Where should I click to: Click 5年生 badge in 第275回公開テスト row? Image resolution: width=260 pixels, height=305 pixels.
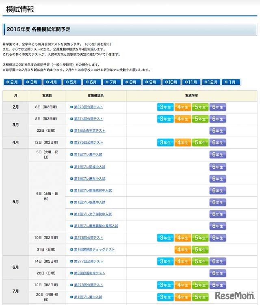200,142
